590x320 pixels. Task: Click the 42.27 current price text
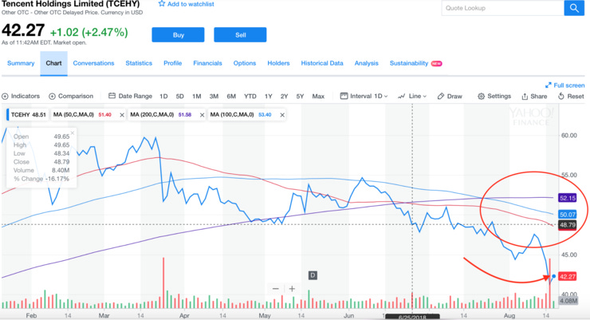tap(23, 30)
